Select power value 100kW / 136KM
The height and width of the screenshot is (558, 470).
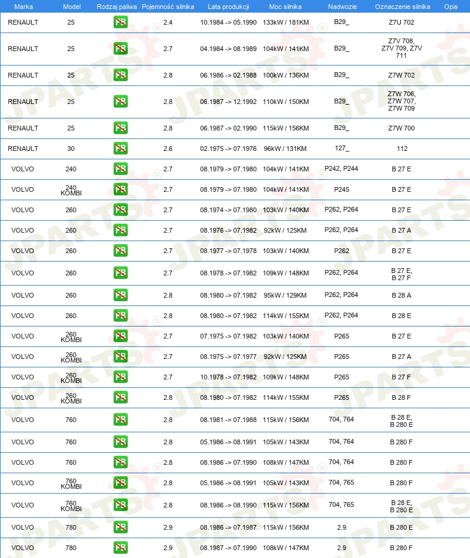pyautogui.click(x=285, y=75)
